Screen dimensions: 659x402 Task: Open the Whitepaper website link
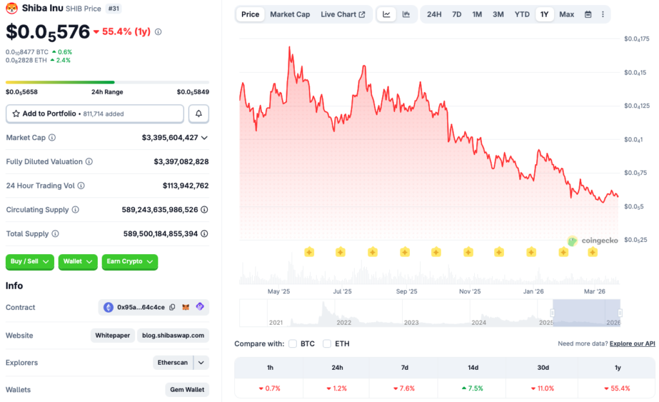pos(113,335)
